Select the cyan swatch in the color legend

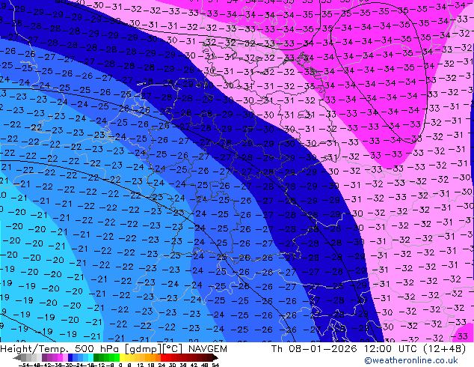click(x=90, y=358)
